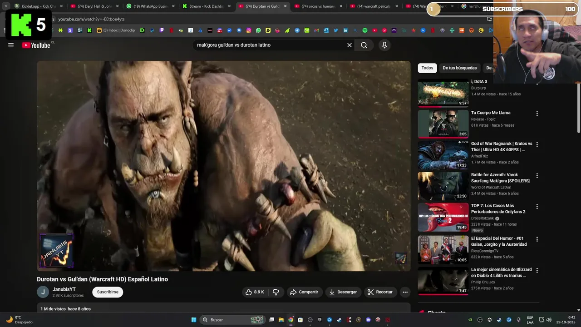
Task: Start voice search with microphone icon
Action: [384, 45]
